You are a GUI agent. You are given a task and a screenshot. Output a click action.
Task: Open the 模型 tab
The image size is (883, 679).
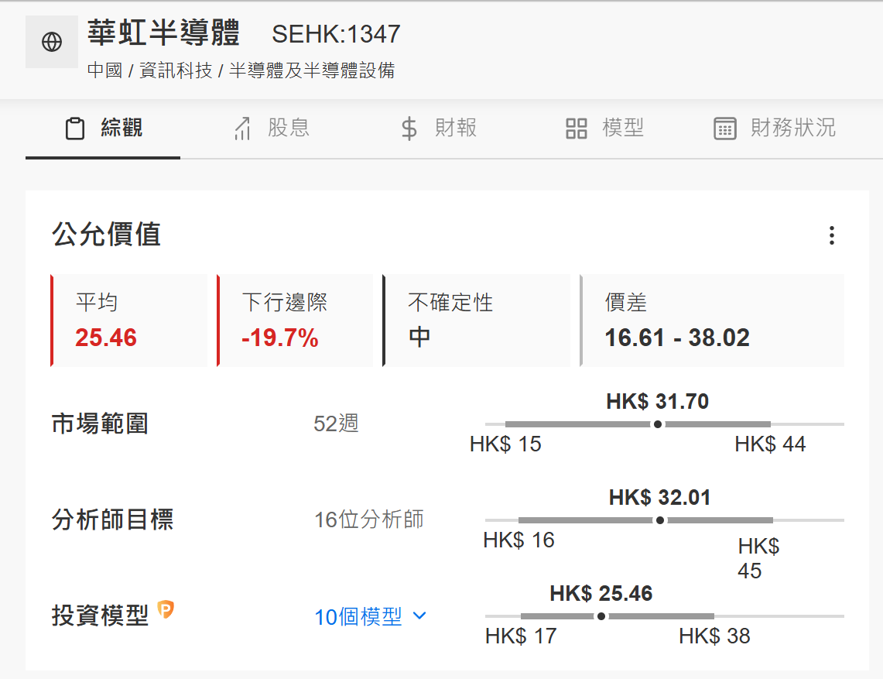pyautogui.click(x=605, y=129)
